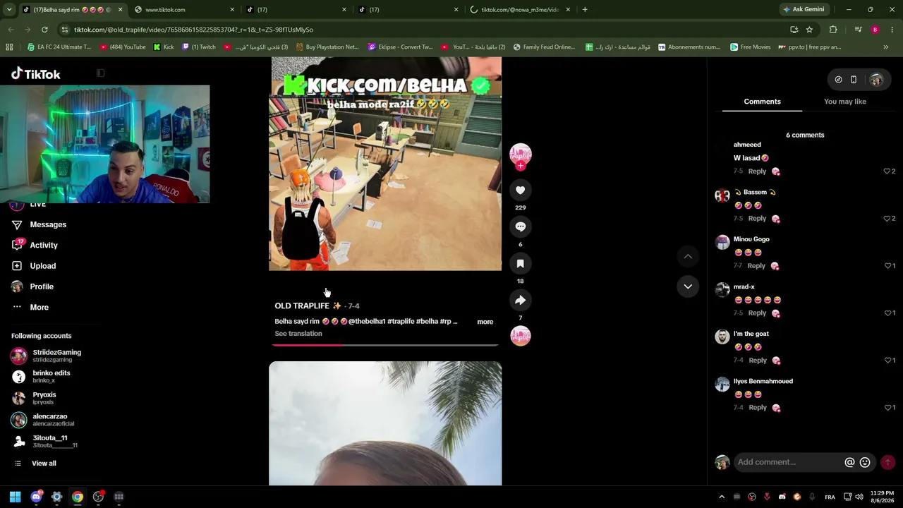The height and width of the screenshot is (508, 903).
Task: Like Bassem's comment
Action: (x=887, y=219)
